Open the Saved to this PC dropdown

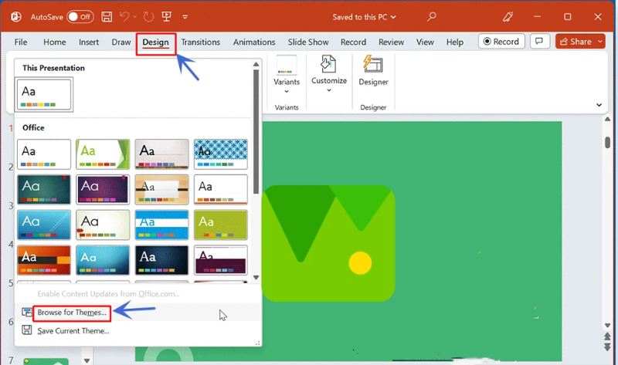coord(364,17)
